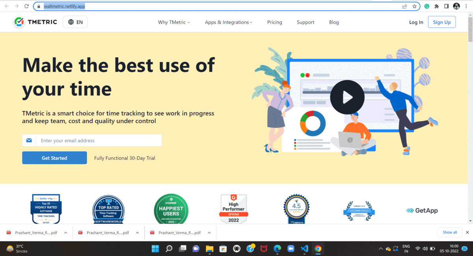
Task: Click the Zoom meeting timer badge
Action: 464,249
